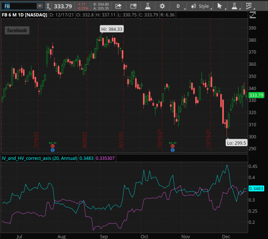Screen dimensions: 268x239
Task: Click the 9/17/21 expiration date marker
Action: (x=121, y=139)
